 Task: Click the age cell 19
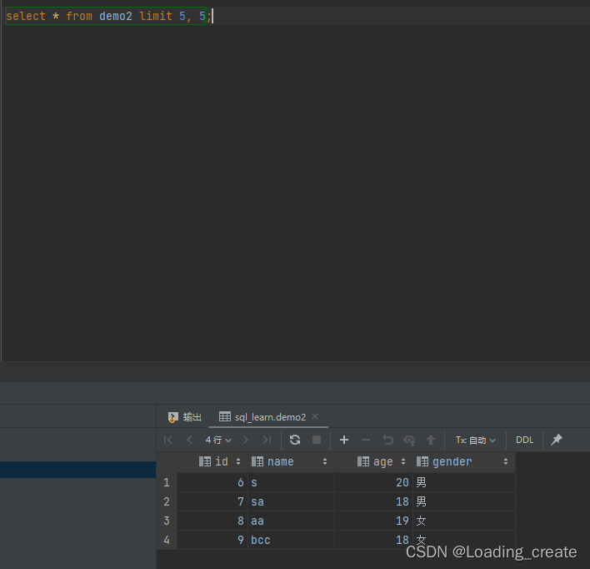(x=373, y=521)
